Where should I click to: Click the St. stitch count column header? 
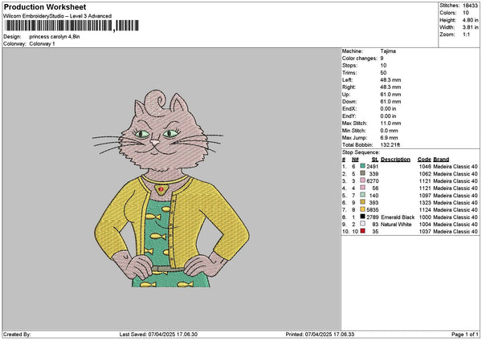374,159
